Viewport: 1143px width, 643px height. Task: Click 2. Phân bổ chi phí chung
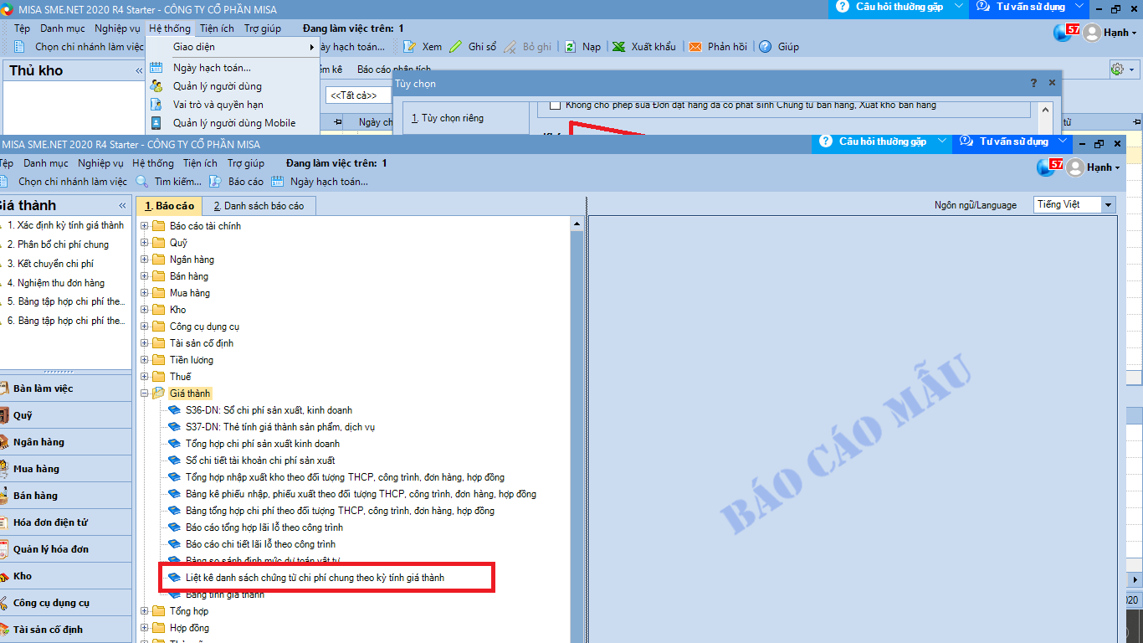pos(57,244)
